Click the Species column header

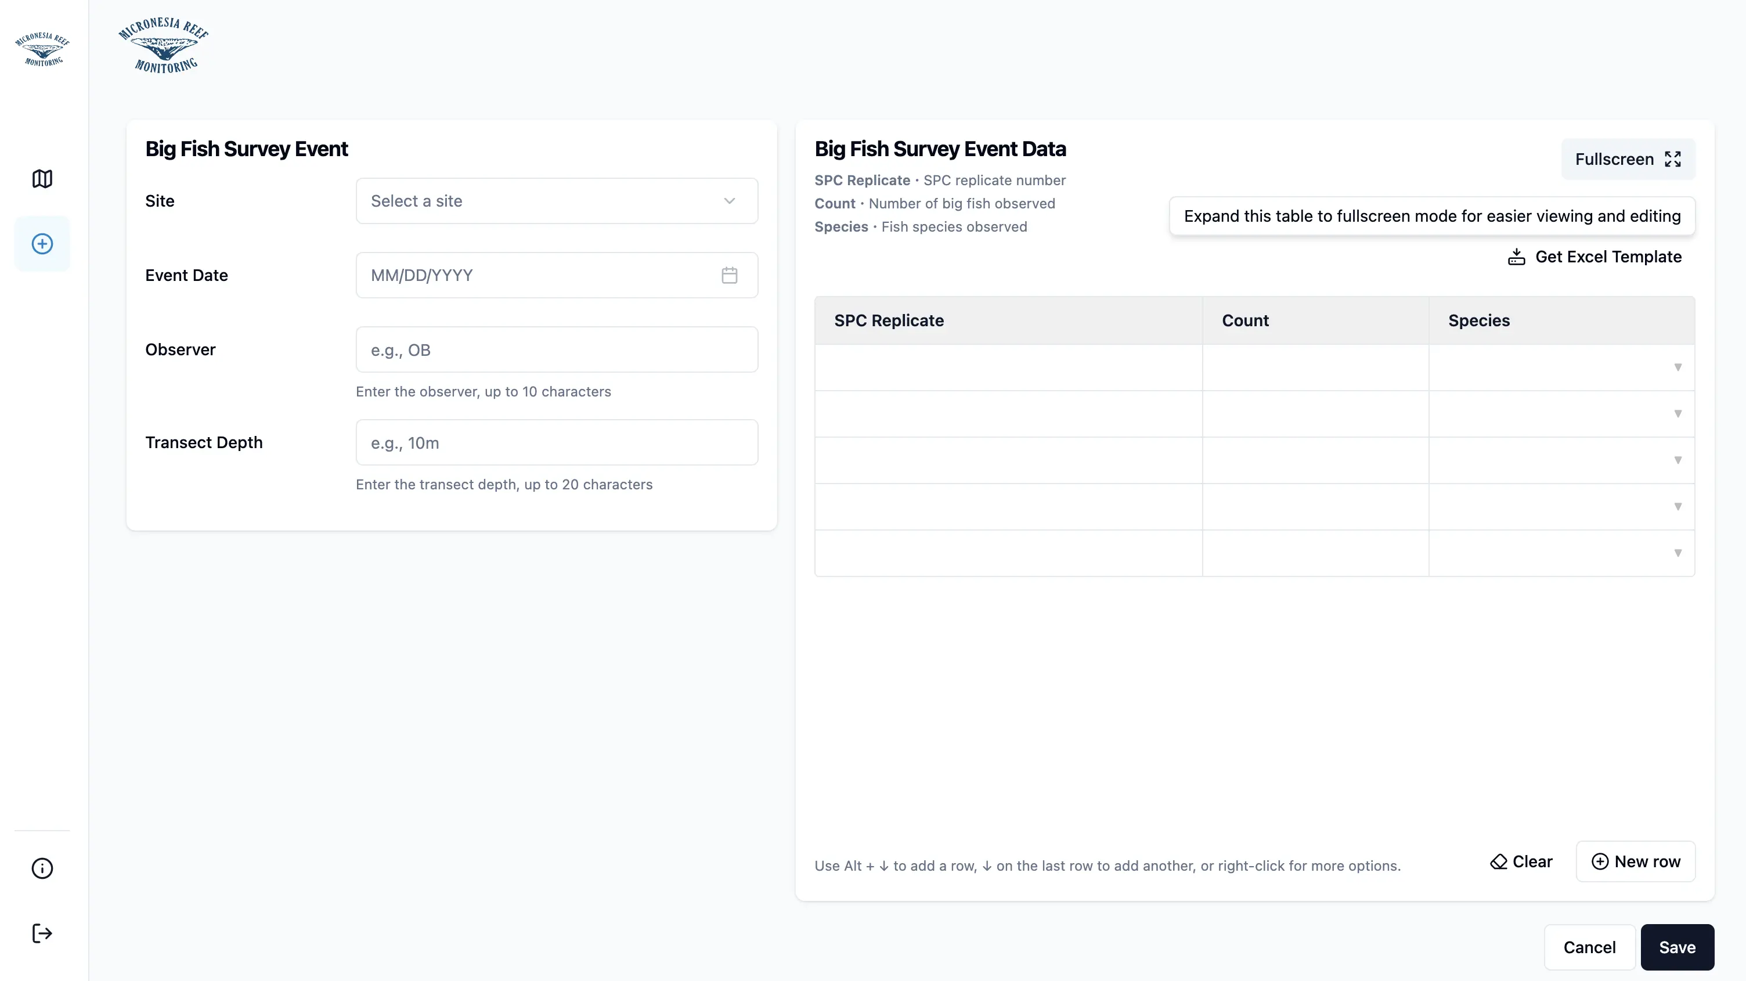pyautogui.click(x=1561, y=320)
